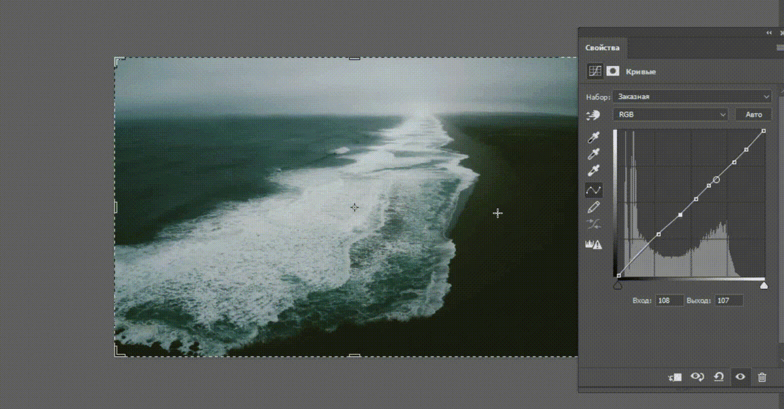The width and height of the screenshot is (784, 409).
Task: Open the Набор preset dropdown Заказная
Action: point(693,97)
